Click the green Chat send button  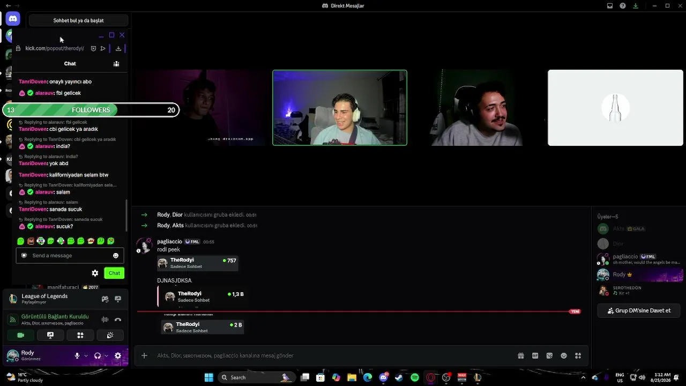(114, 273)
